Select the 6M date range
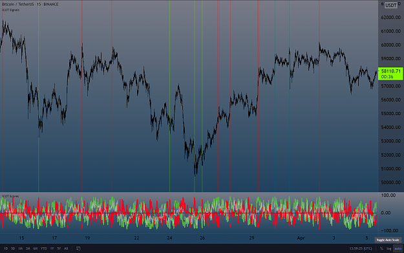This screenshot has height=253, width=404. click(36, 248)
